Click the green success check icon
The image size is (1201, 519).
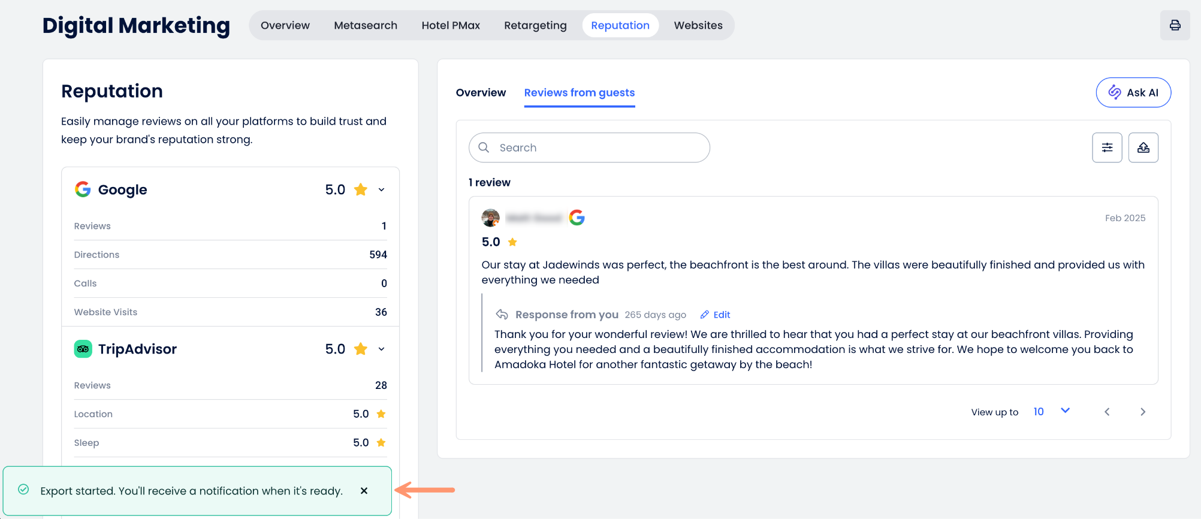[23, 490]
